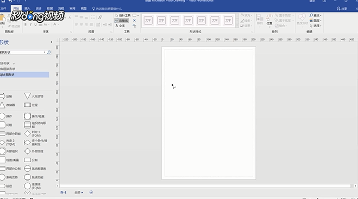Open the 线条 (Line) dropdown
Viewport: 358px width, 199px height.
click(x=246, y=21)
